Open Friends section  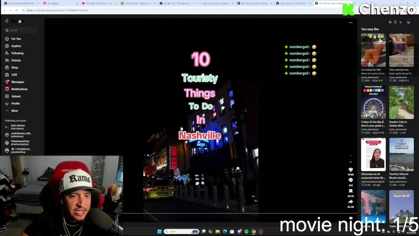point(13,60)
